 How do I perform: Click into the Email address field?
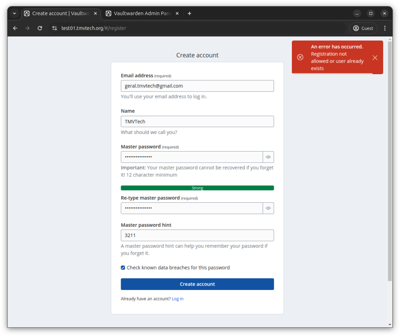tap(197, 86)
